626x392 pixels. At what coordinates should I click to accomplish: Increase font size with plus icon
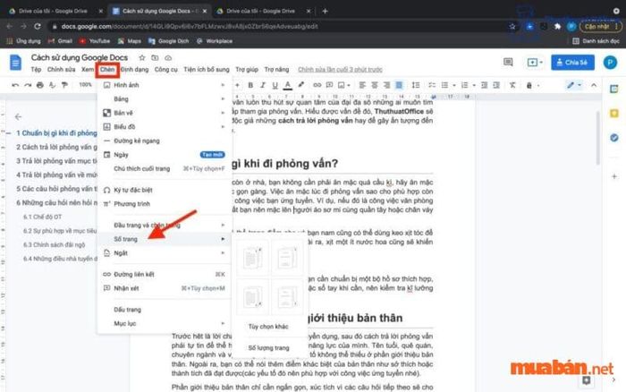(x=237, y=85)
